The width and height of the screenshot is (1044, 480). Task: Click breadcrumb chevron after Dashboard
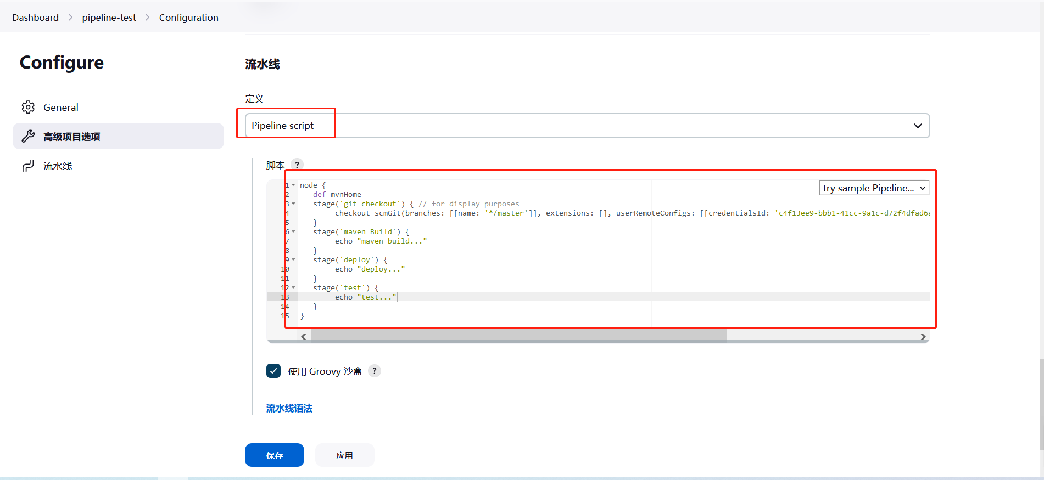pos(70,18)
